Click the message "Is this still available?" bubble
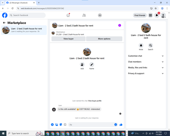Viewport: 170px width, 136px height. click(79, 109)
